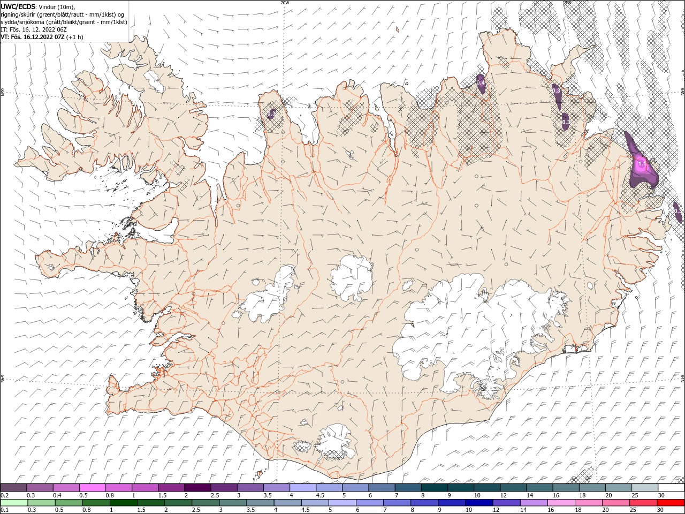Click the UWC/ECDS title text
Image resolution: width=685 pixels, height=514 pixels.
click(18, 6)
